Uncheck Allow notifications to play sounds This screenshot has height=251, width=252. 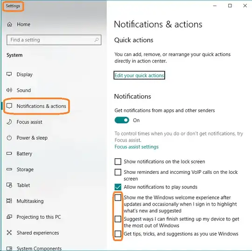pos(118,187)
